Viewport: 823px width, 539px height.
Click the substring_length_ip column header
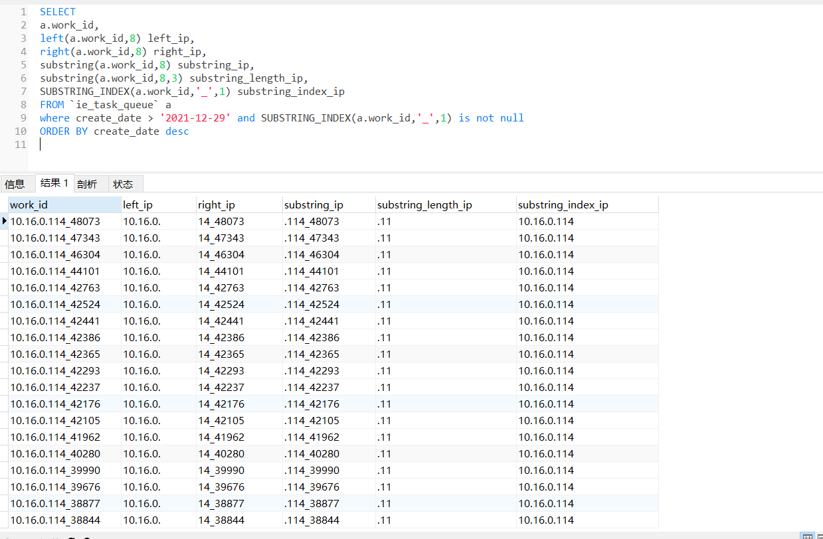pyautogui.click(x=446, y=204)
